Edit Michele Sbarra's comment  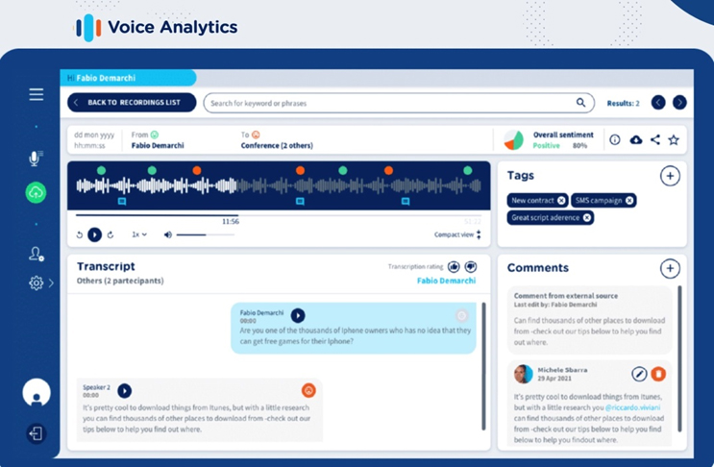point(639,374)
